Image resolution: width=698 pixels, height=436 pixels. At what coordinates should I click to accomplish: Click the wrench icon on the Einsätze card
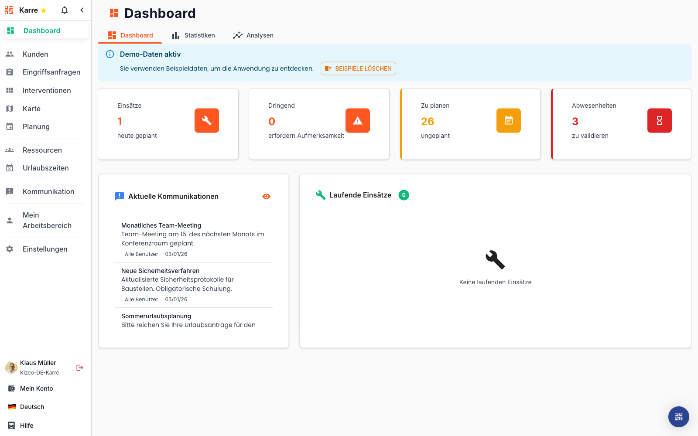(x=206, y=121)
